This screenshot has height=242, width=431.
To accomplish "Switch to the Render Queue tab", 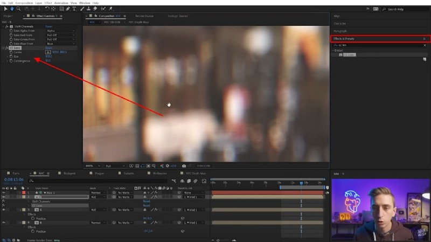I will click(144, 16).
